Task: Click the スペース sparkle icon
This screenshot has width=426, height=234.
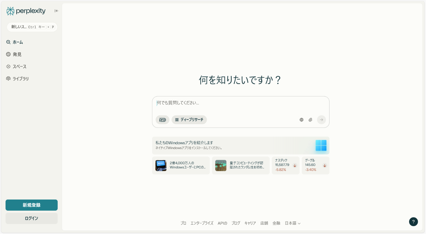Action: click(x=8, y=67)
